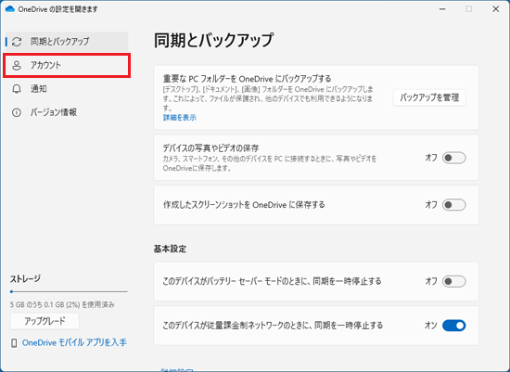The width and height of the screenshot is (510, 372).
Task: Toggle battery saver mode sync pause switch
Action: (x=454, y=281)
